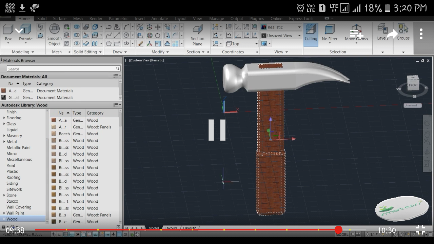Open the Materials Browser search field
This screenshot has width=434, height=244.
coord(61,68)
